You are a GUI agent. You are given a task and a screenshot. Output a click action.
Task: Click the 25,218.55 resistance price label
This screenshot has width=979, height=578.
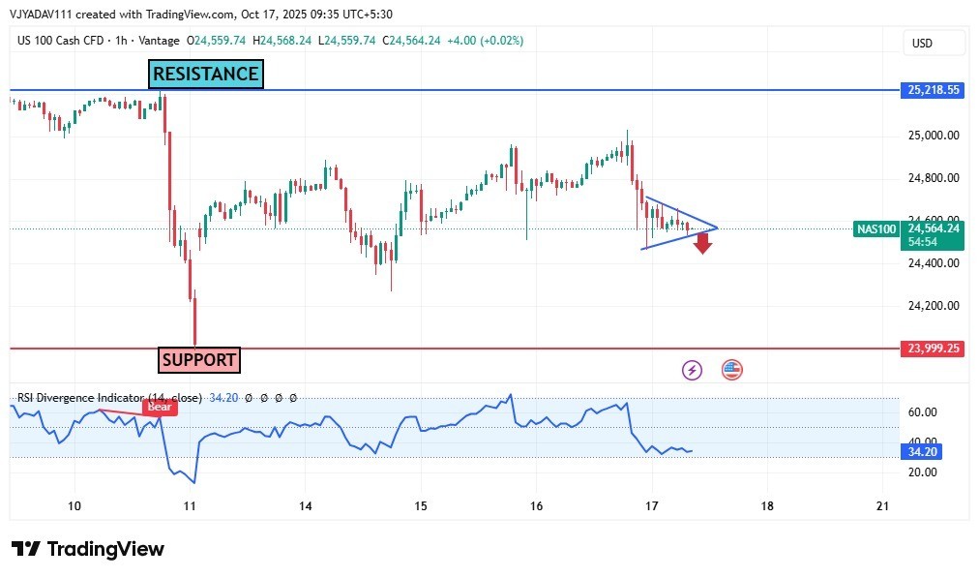click(x=934, y=90)
